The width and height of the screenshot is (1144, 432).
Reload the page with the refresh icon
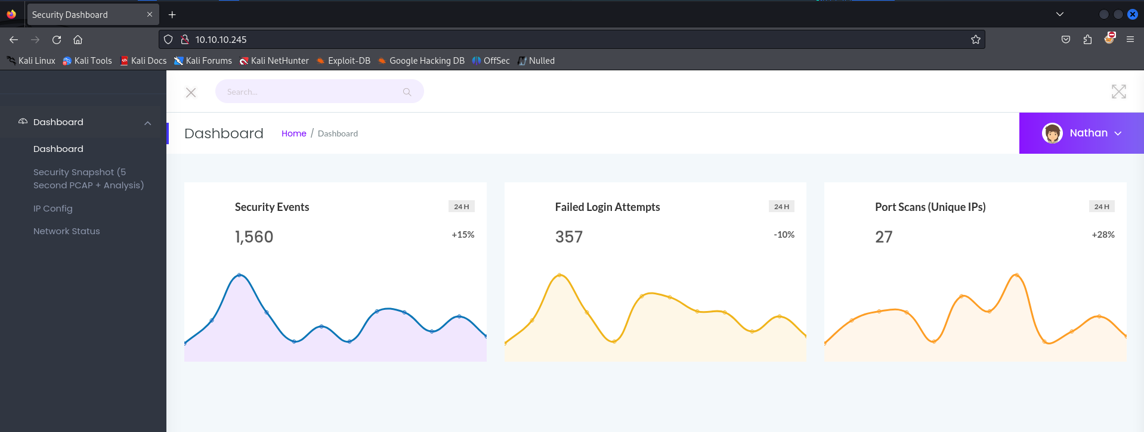click(x=57, y=40)
